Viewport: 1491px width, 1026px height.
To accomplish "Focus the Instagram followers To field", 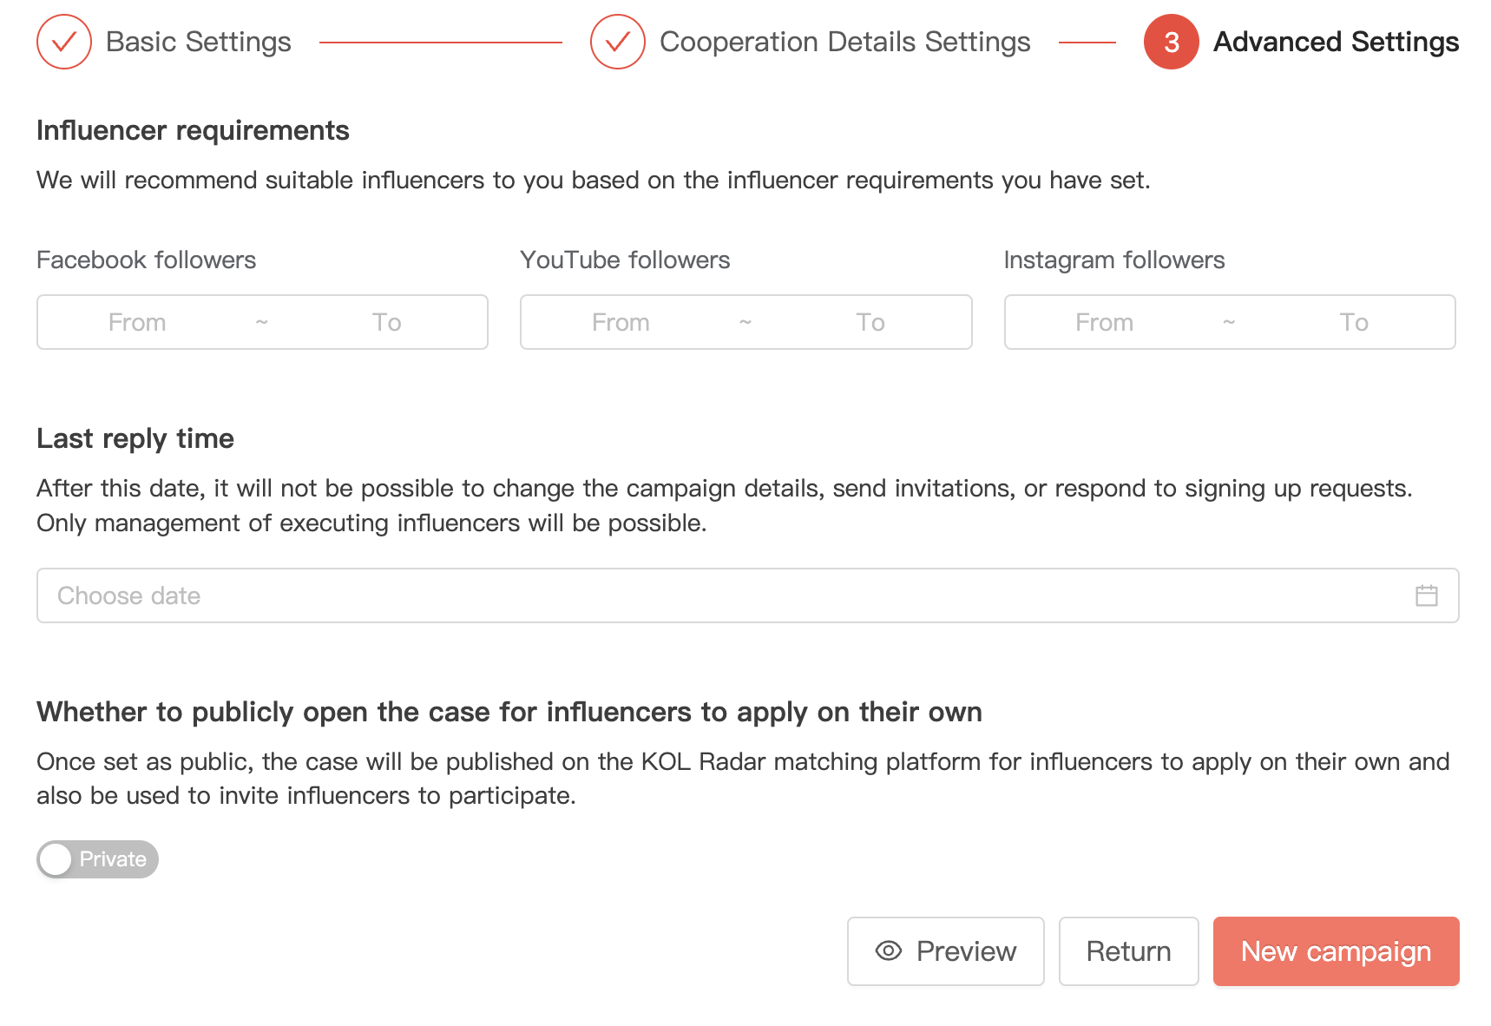I will click(x=1353, y=322).
